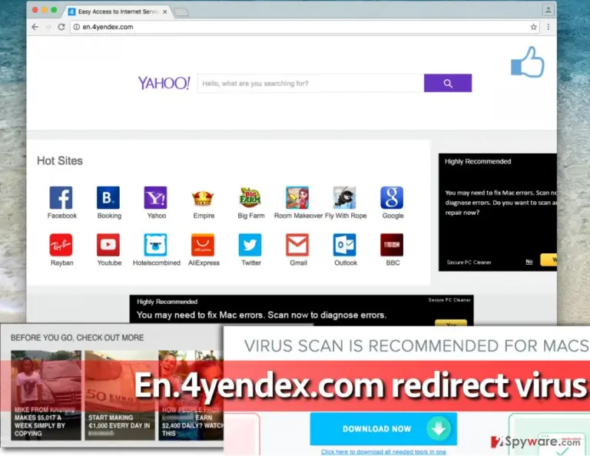Click the YAHOO! logo
Image resolution: width=590 pixels, height=456 pixels.
coord(164,83)
